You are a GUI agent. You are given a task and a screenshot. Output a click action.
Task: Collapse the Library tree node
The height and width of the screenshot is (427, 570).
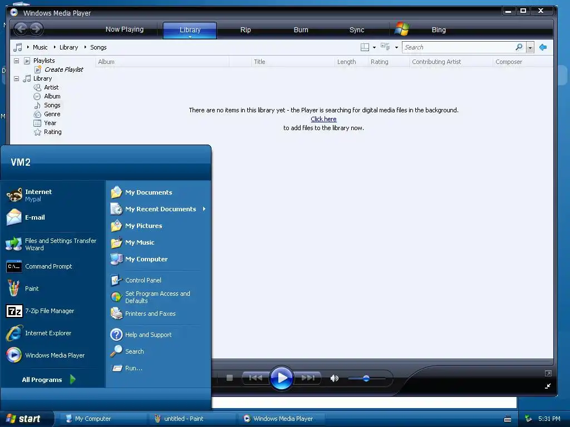coord(16,78)
